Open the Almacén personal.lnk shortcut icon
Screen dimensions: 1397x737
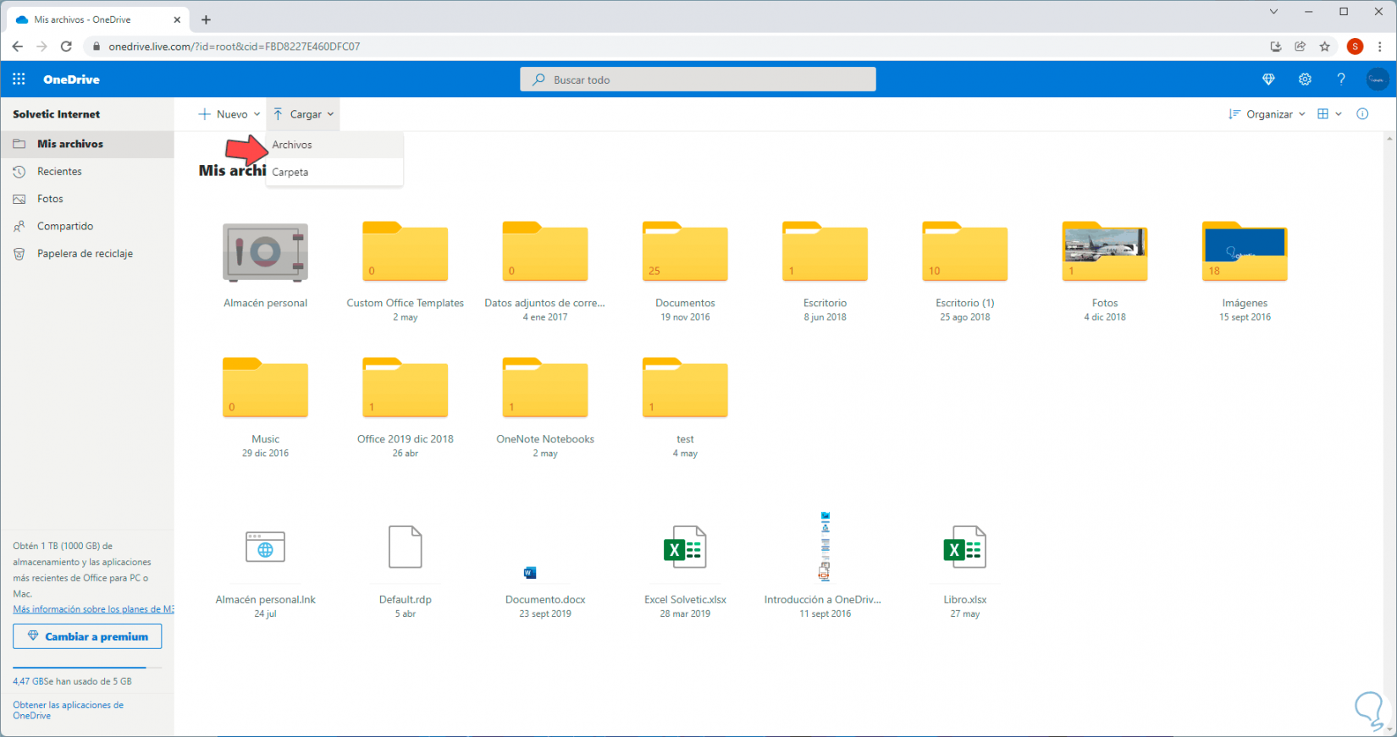265,547
